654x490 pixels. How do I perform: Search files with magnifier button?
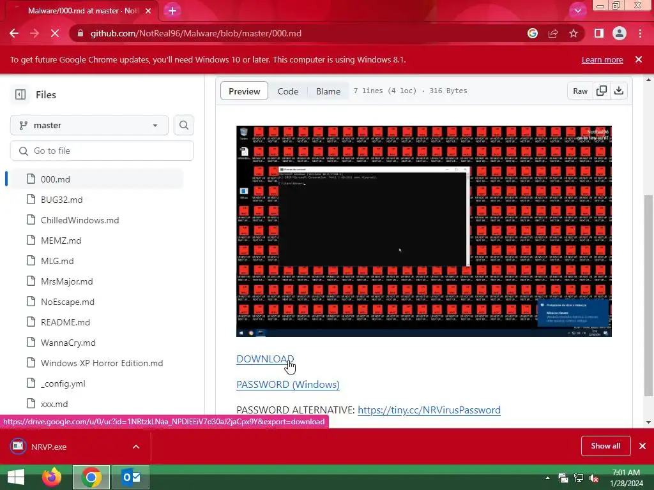184,125
